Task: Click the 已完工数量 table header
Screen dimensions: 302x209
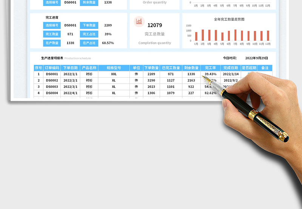Action: click(x=171, y=68)
